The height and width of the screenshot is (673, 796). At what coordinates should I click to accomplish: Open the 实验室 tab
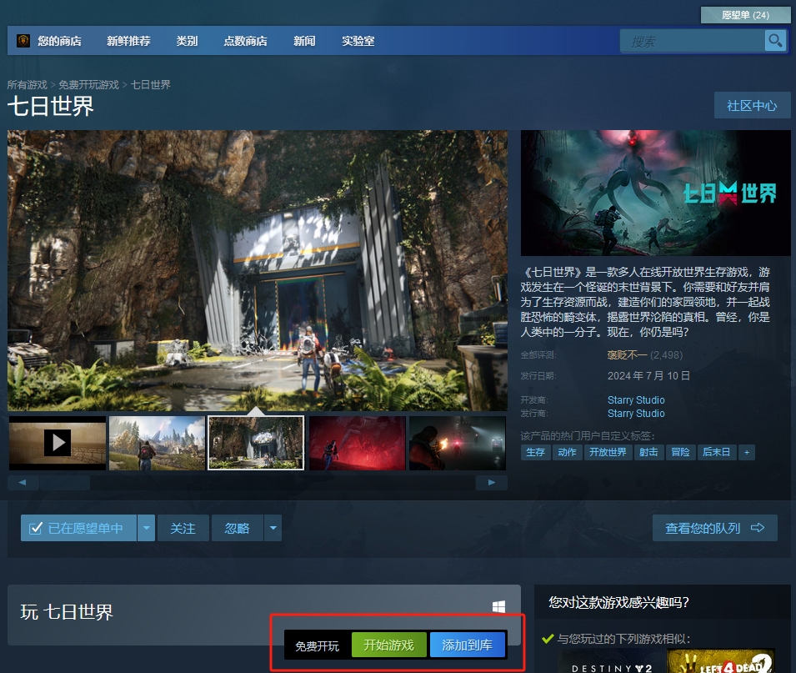click(358, 41)
